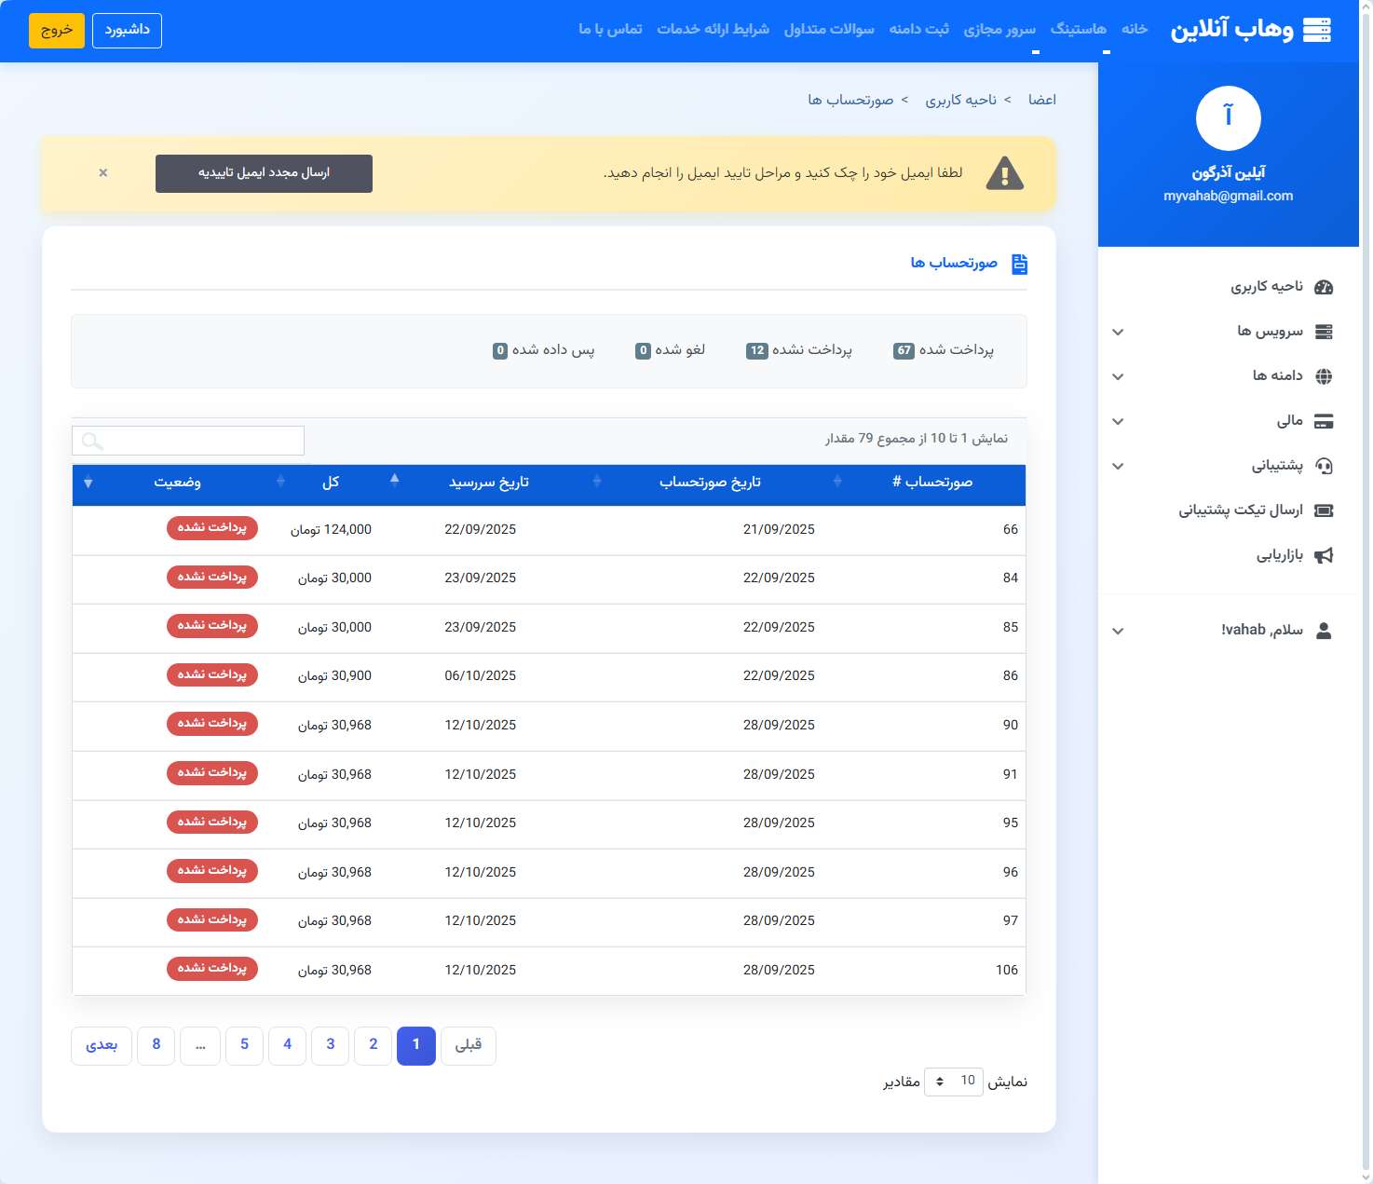
Task: Click the ticket icon for ارسال تیکت پشتیبانی
Action: point(1323,510)
